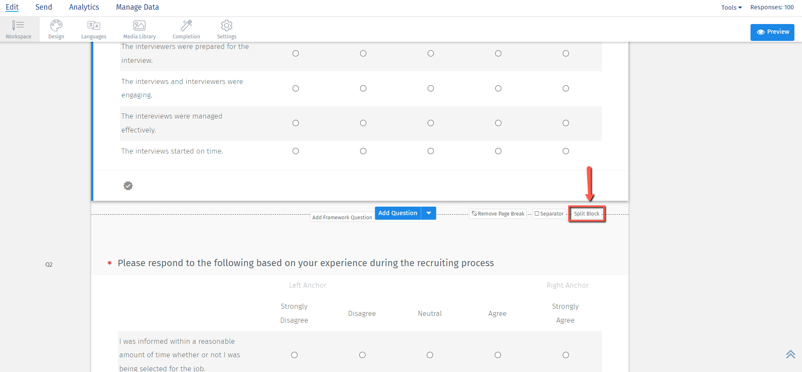Open the Languages translation icon
The width and height of the screenshot is (802, 372).
click(94, 26)
